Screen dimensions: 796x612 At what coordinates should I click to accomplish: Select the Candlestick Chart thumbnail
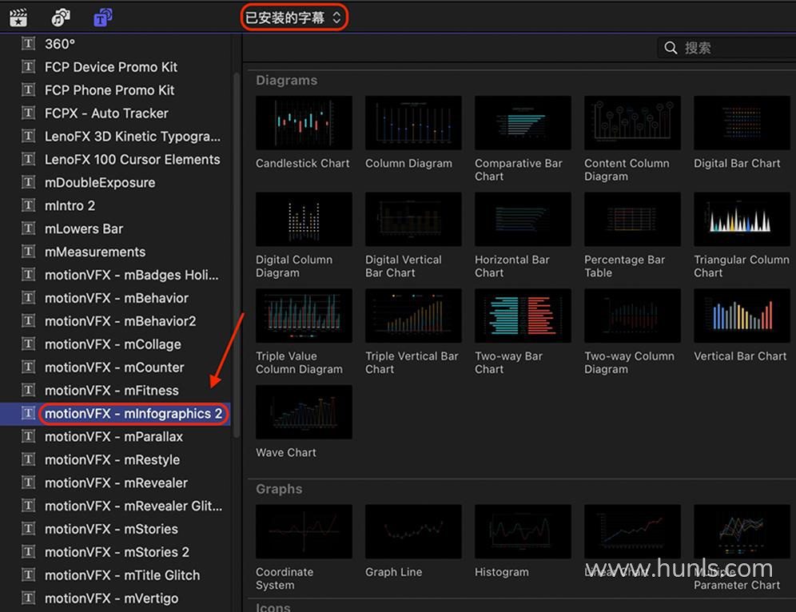[x=304, y=123]
